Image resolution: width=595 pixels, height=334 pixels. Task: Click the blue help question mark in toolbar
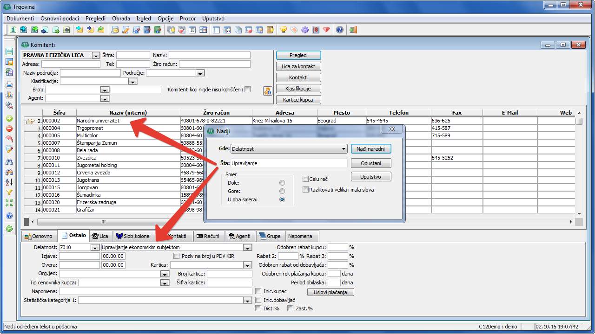(340, 30)
